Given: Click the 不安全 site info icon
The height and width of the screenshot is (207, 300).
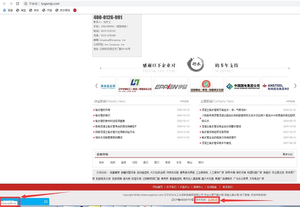Looking at the screenshot, I should tap(26, 4).
